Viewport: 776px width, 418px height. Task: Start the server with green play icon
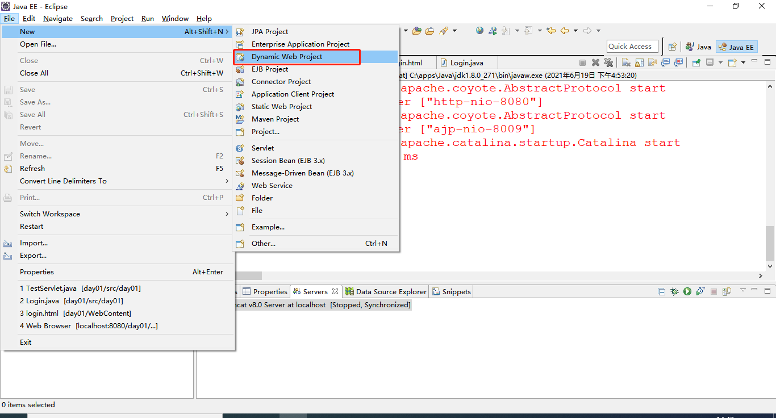tap(687, 291)
